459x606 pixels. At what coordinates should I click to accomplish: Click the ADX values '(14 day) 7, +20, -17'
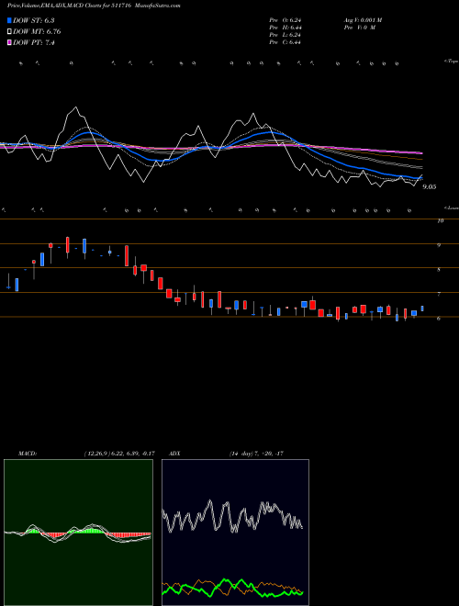[x=256, y=454]
